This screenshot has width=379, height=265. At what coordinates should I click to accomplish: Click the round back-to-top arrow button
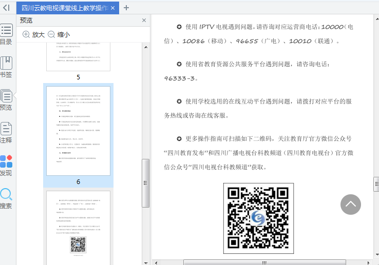tap(351, 205)
